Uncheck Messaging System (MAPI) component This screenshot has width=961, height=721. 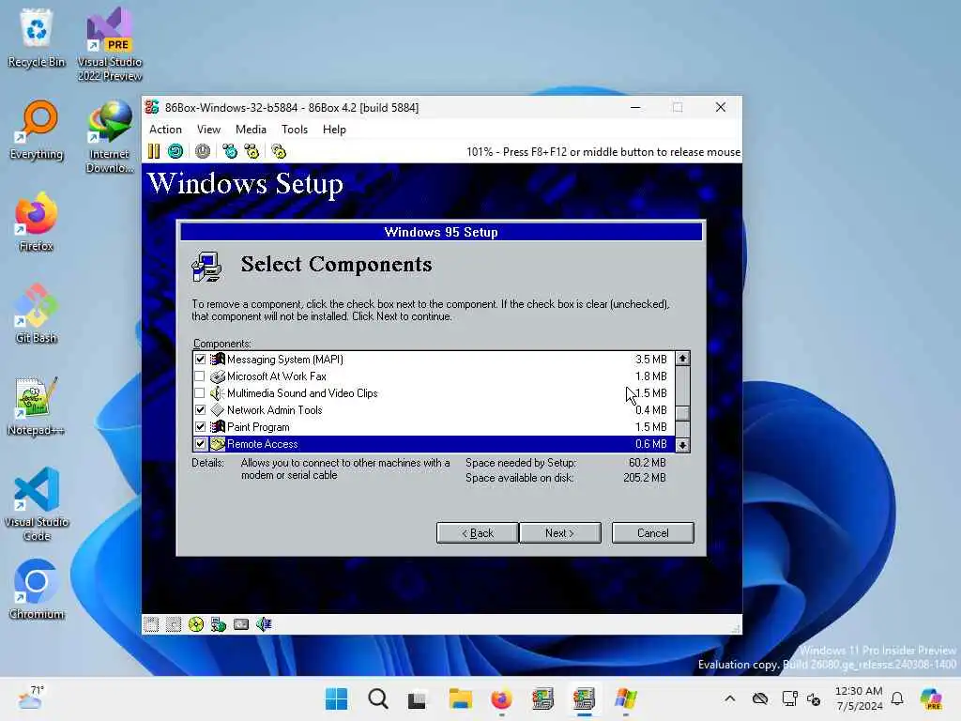tap(201, 360)
